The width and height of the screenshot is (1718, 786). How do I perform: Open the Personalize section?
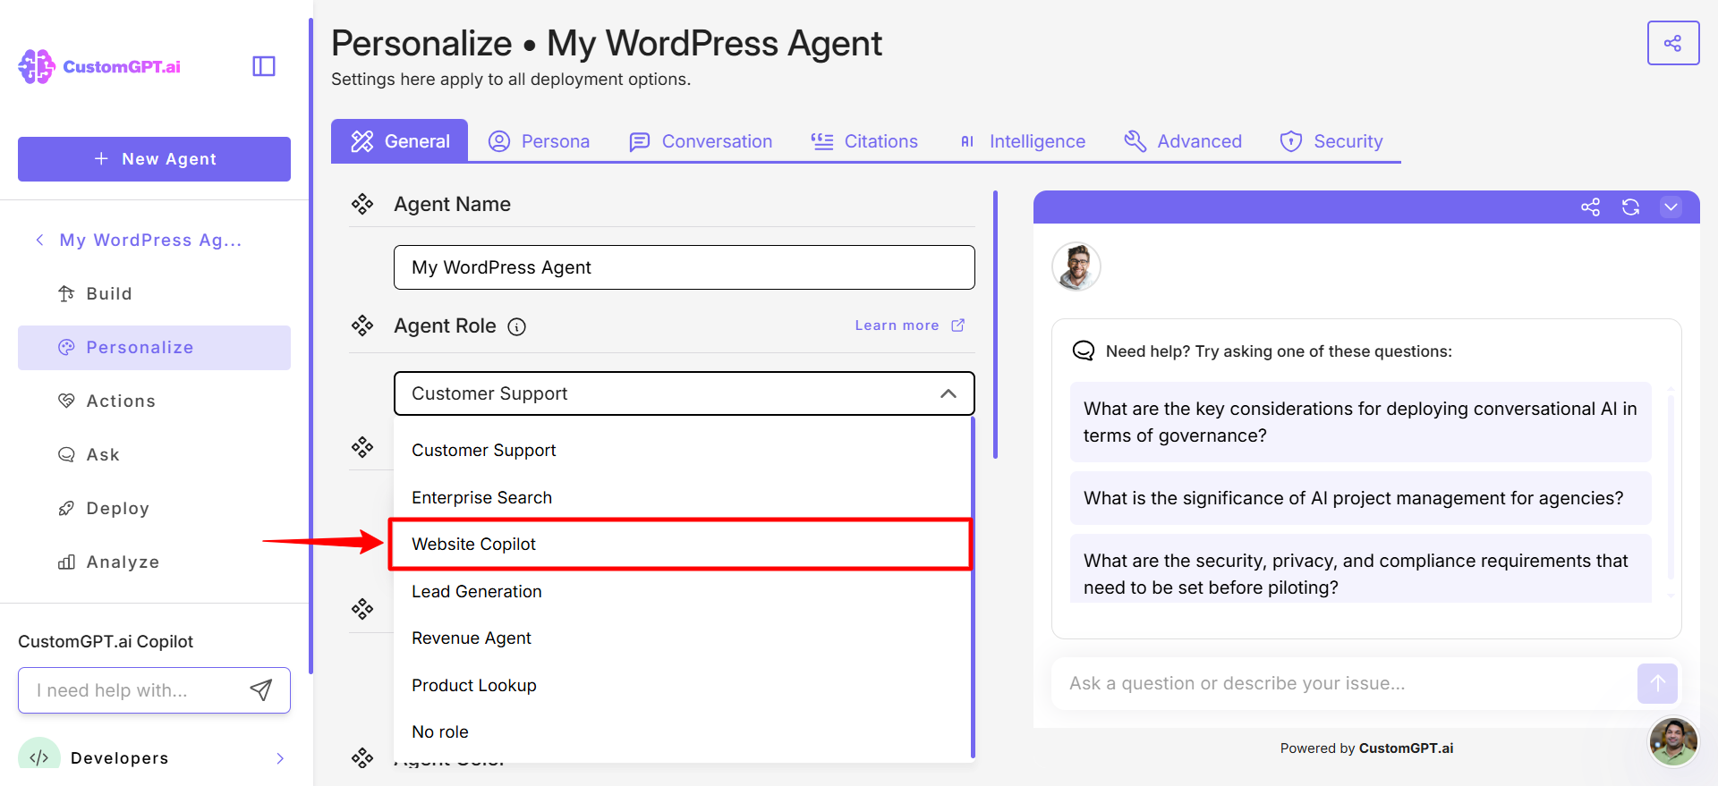point(154,348)
